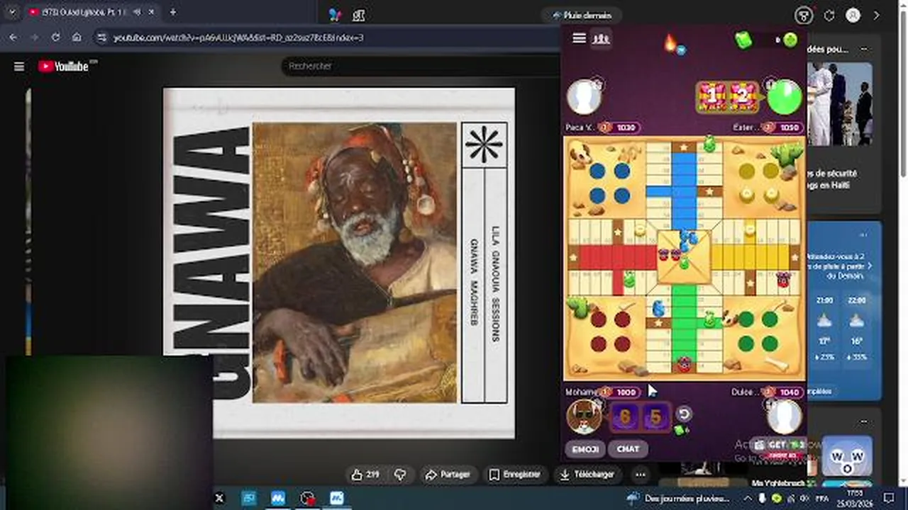Open options for the top news card

(864, 49)
